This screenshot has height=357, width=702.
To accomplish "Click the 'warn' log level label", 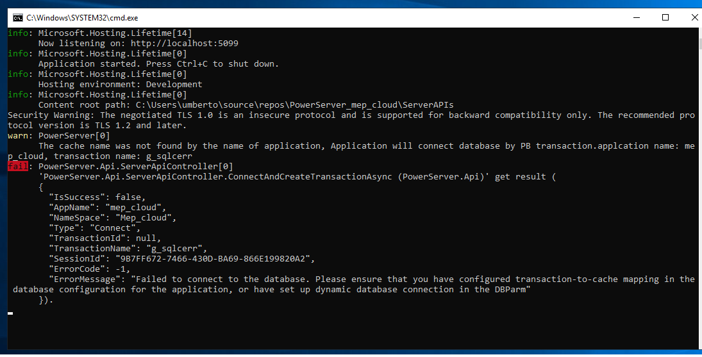I will (x=17, y=136).
